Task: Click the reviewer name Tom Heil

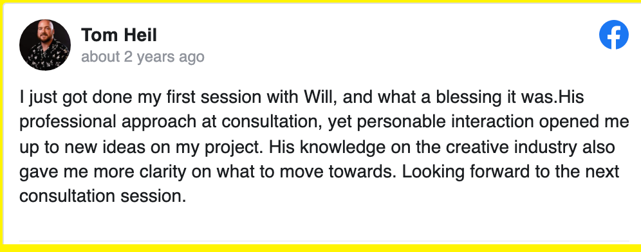Action: (x=119, y=35)
